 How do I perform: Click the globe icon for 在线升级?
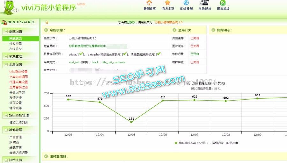186,3
